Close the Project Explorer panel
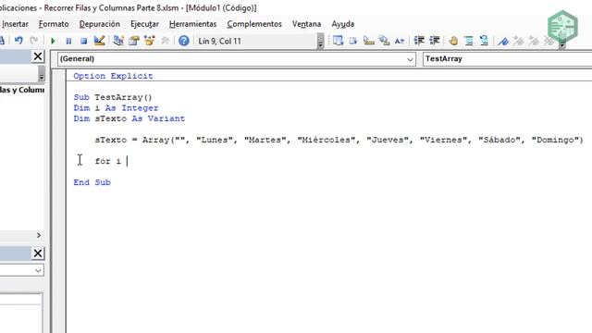Image resolution: width=592 pixels, height=333 pixels. pyautogui.click(x=38, y=56)
